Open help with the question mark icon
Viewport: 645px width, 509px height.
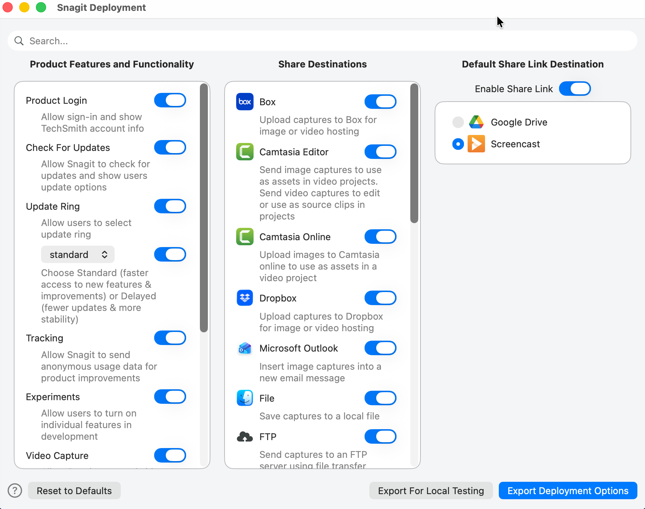15,490
